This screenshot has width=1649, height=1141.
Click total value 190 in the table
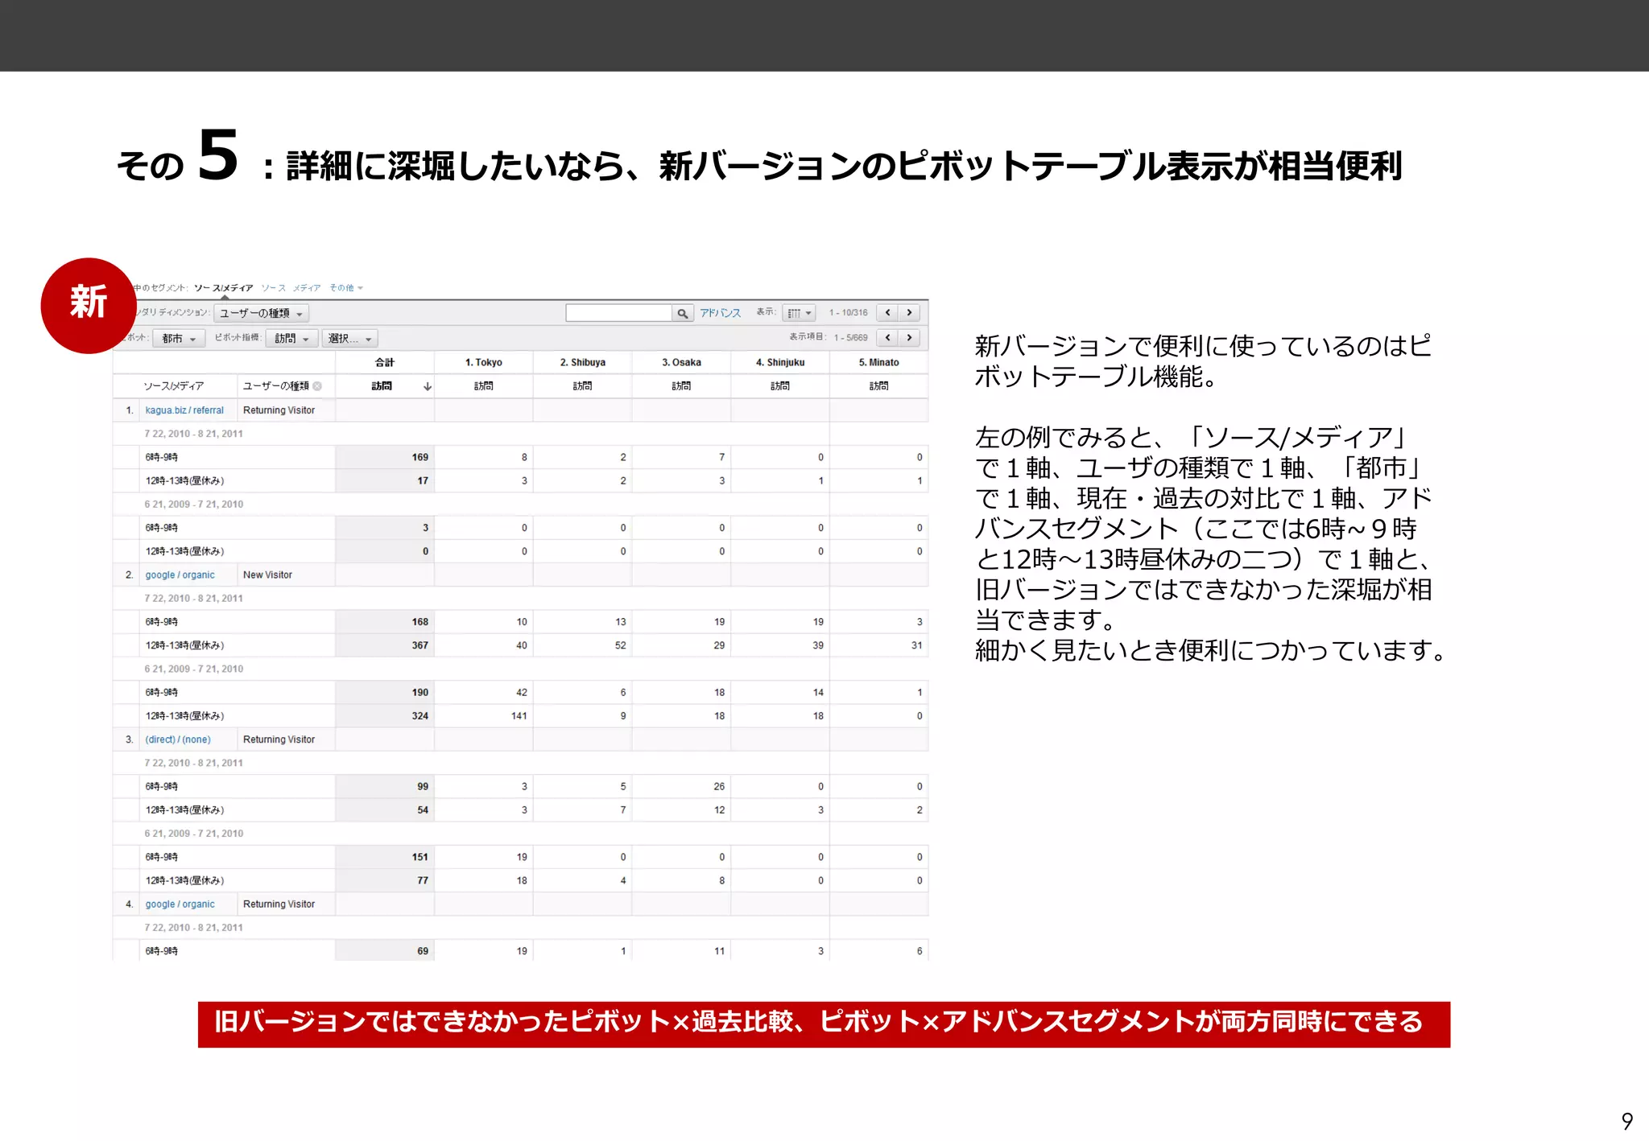tap(420, 693)
